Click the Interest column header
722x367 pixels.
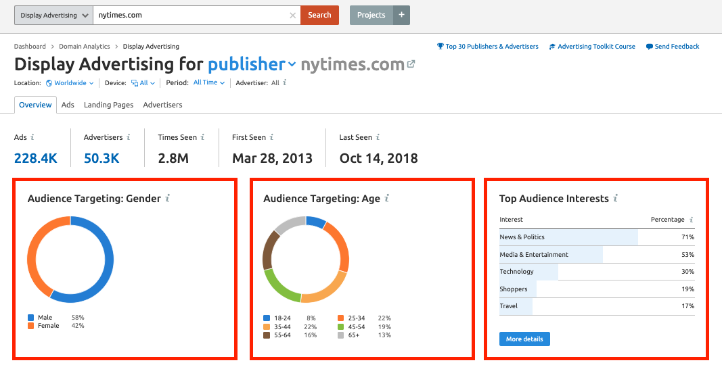(511, 220)
